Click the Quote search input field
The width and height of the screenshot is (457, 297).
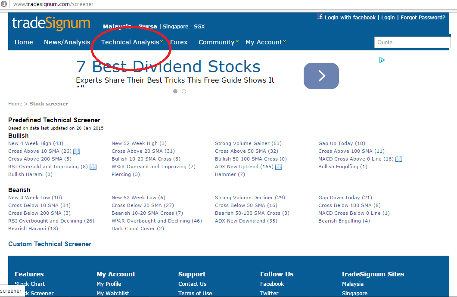tap(412, 42)
